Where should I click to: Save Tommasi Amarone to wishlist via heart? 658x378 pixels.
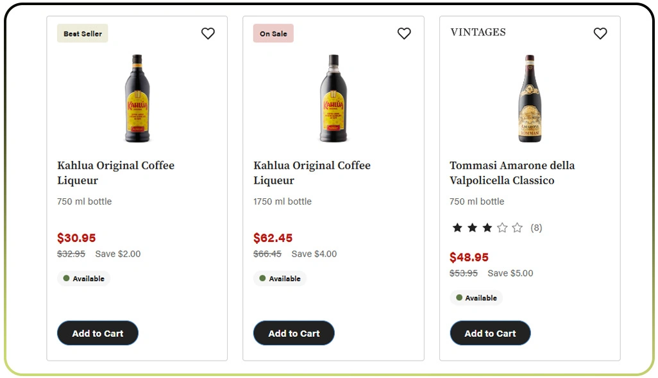point(600,33)
